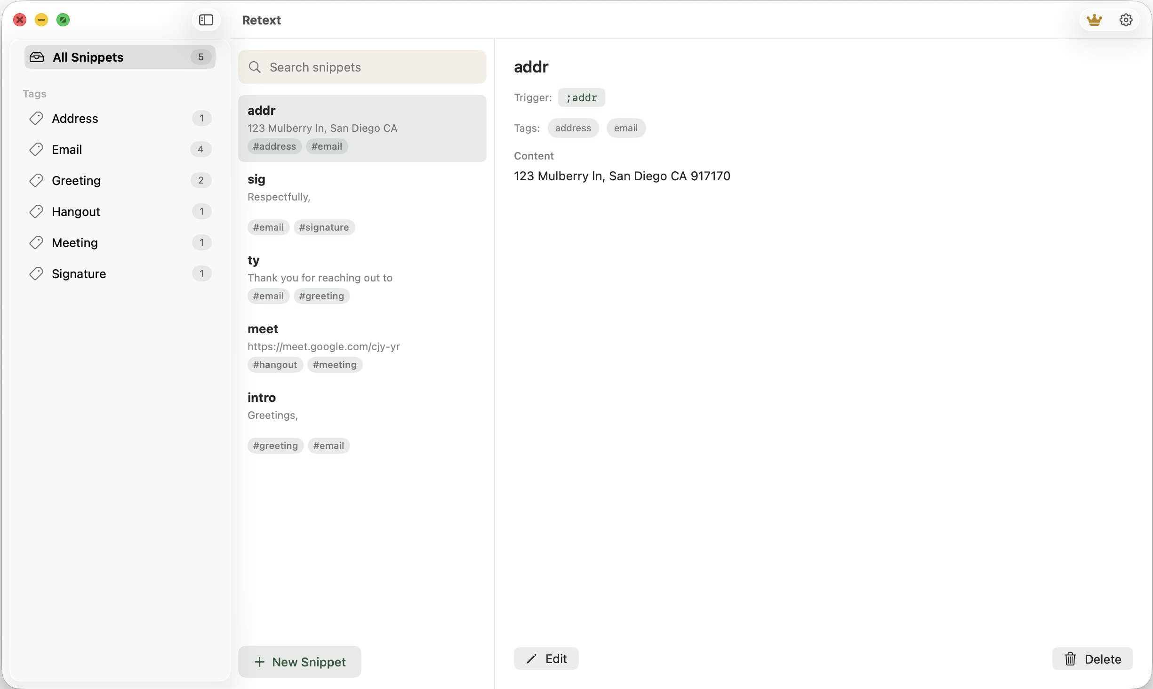
Task: Click #greeting chip on ty snippet
Action: click(321, 296)
